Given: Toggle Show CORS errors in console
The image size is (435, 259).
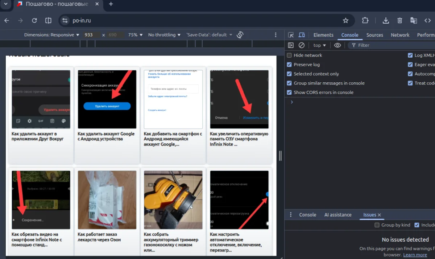Looking at the screenshot, I should pos(289,92).
